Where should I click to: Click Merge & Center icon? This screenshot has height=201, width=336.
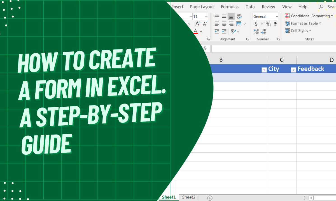coord(239,24)
